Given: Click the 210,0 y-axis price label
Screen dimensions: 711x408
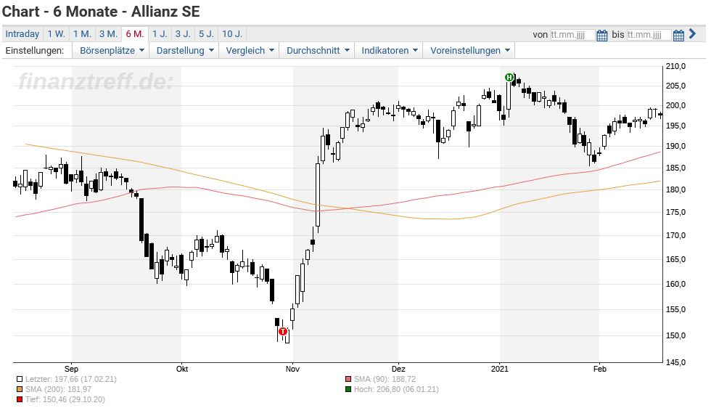Looking at the screenshot, I should coord(675,66).
